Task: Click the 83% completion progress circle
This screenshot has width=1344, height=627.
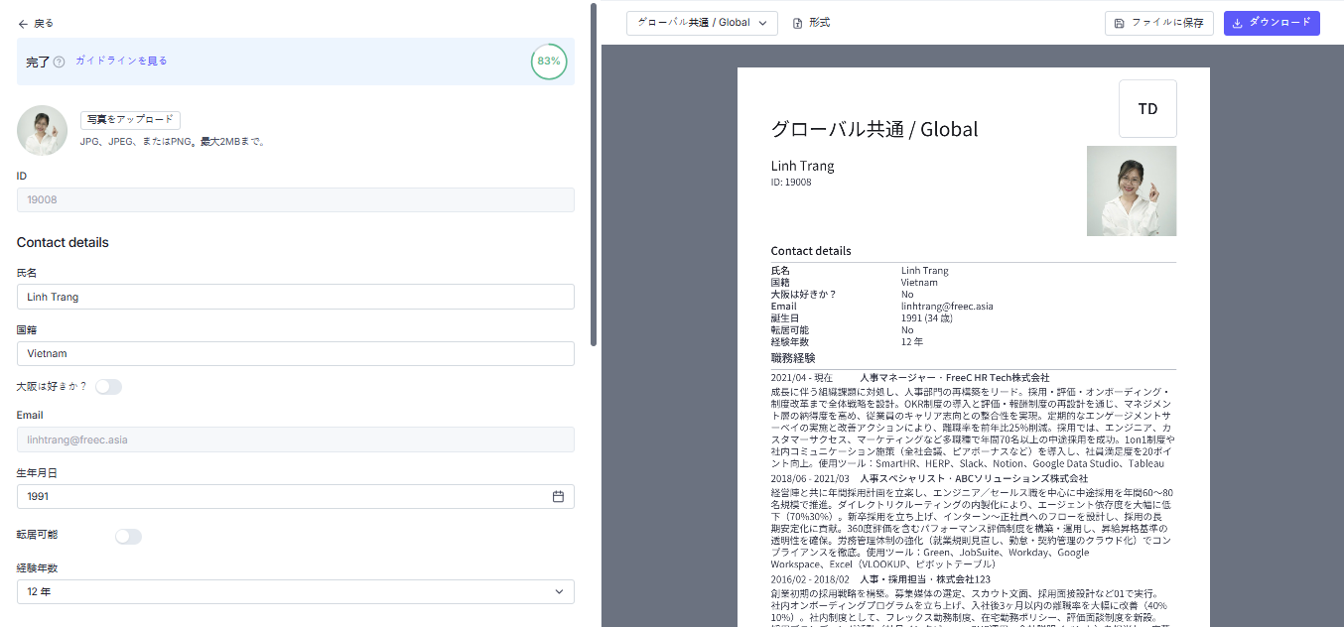Action: coord(549,61)
